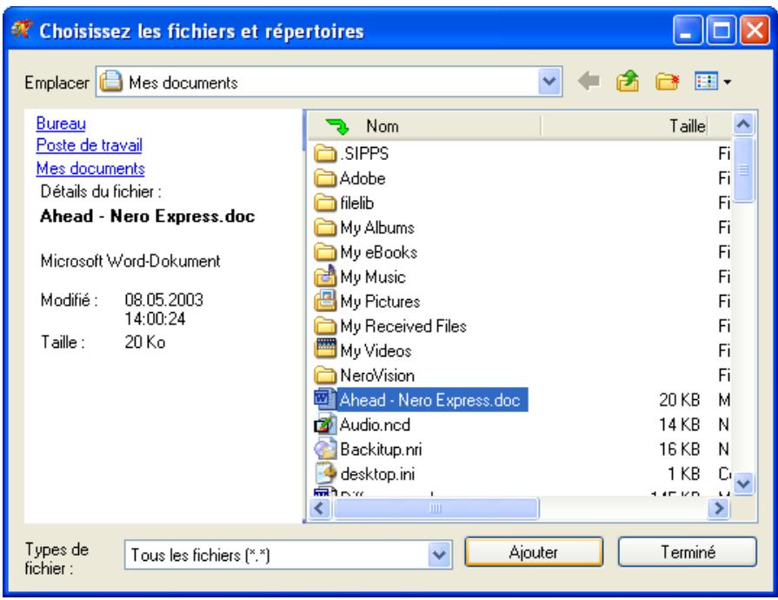Click the 20 KB size cell

click(679, 399)
